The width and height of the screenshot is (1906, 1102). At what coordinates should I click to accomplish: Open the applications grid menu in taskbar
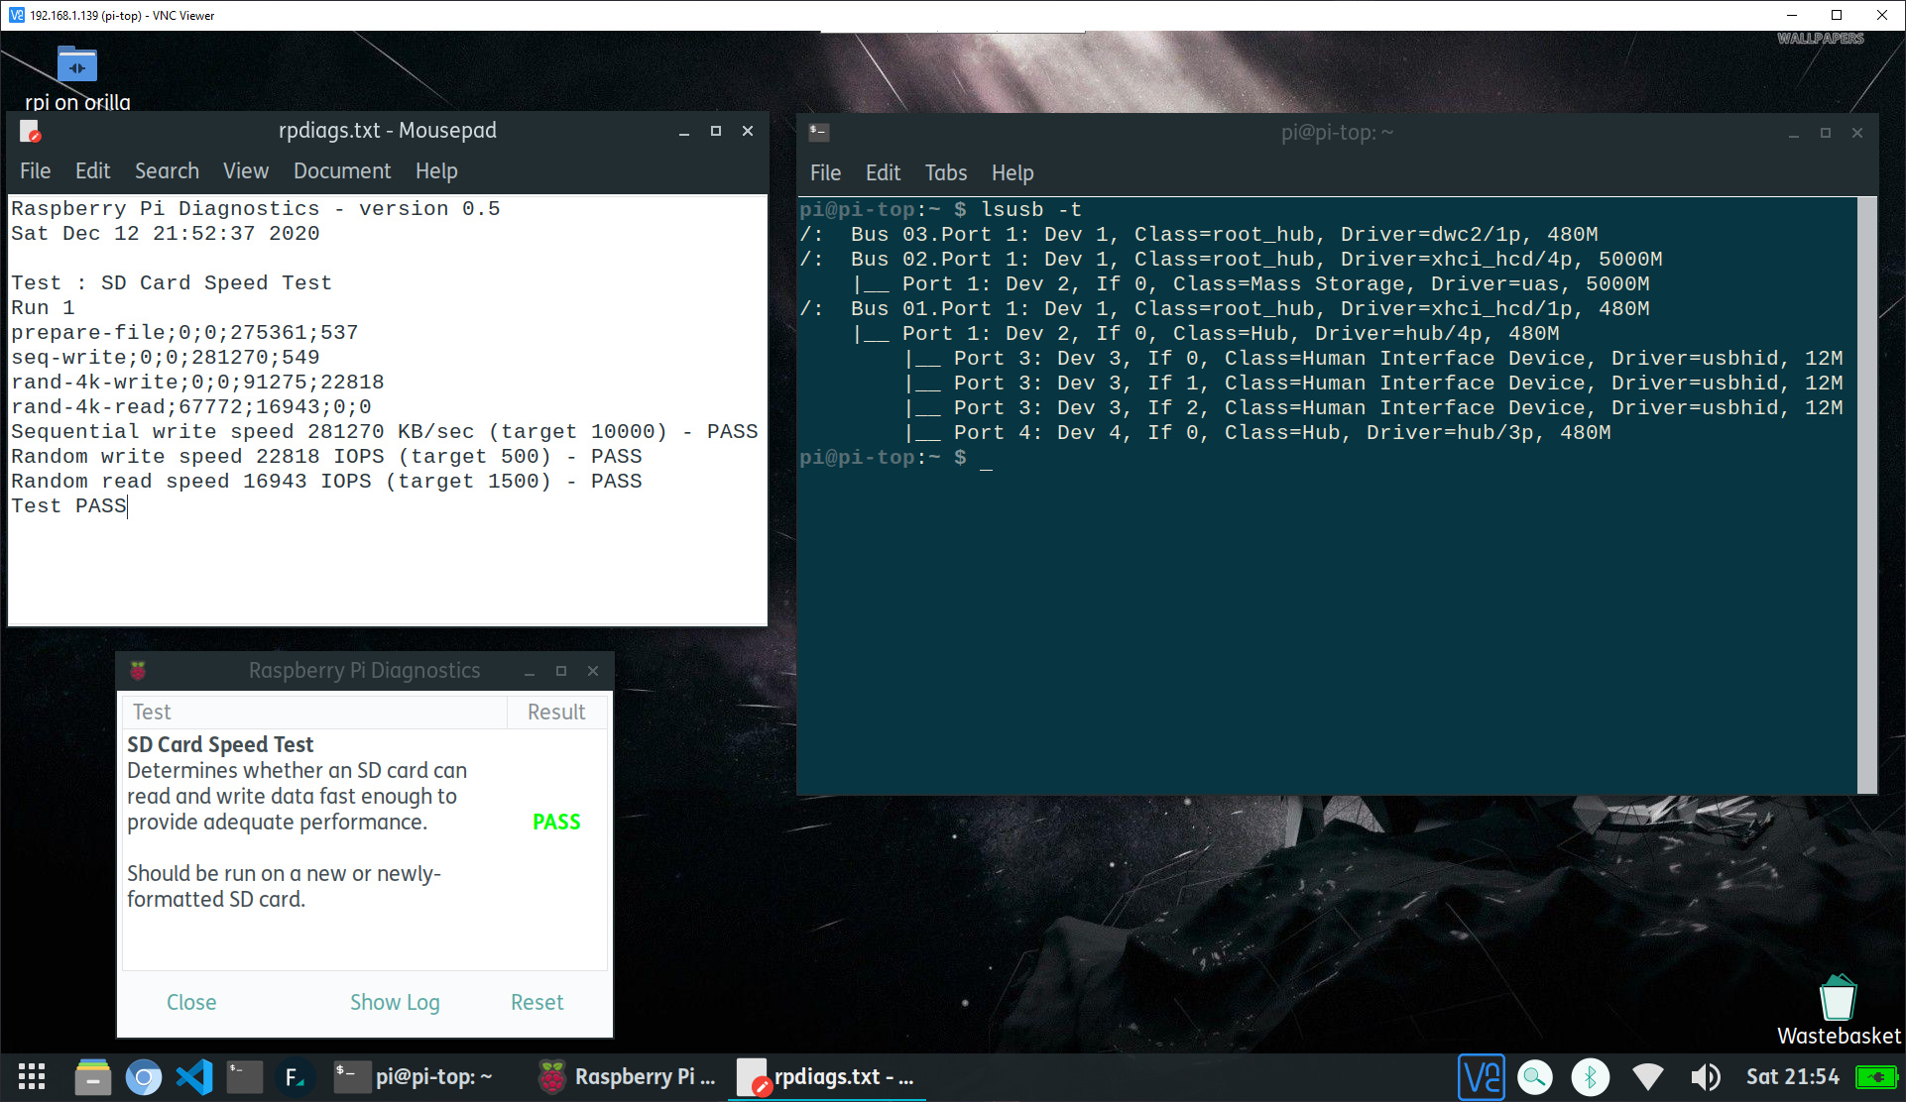(x=32, y=1077)
